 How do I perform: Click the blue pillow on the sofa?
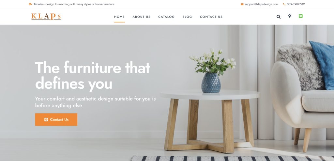[323, 65]
